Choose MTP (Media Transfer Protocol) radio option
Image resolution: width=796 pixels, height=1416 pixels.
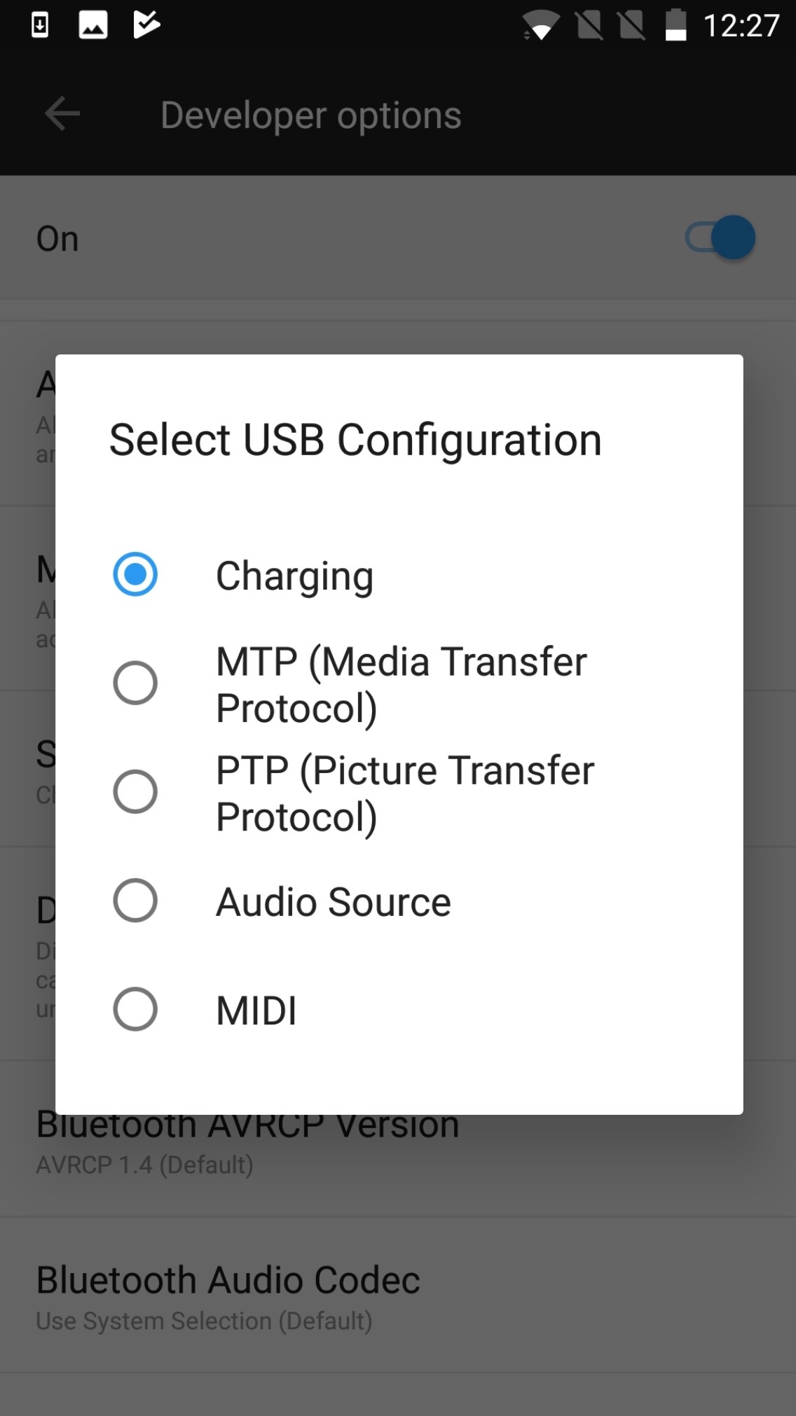[135, 683]
